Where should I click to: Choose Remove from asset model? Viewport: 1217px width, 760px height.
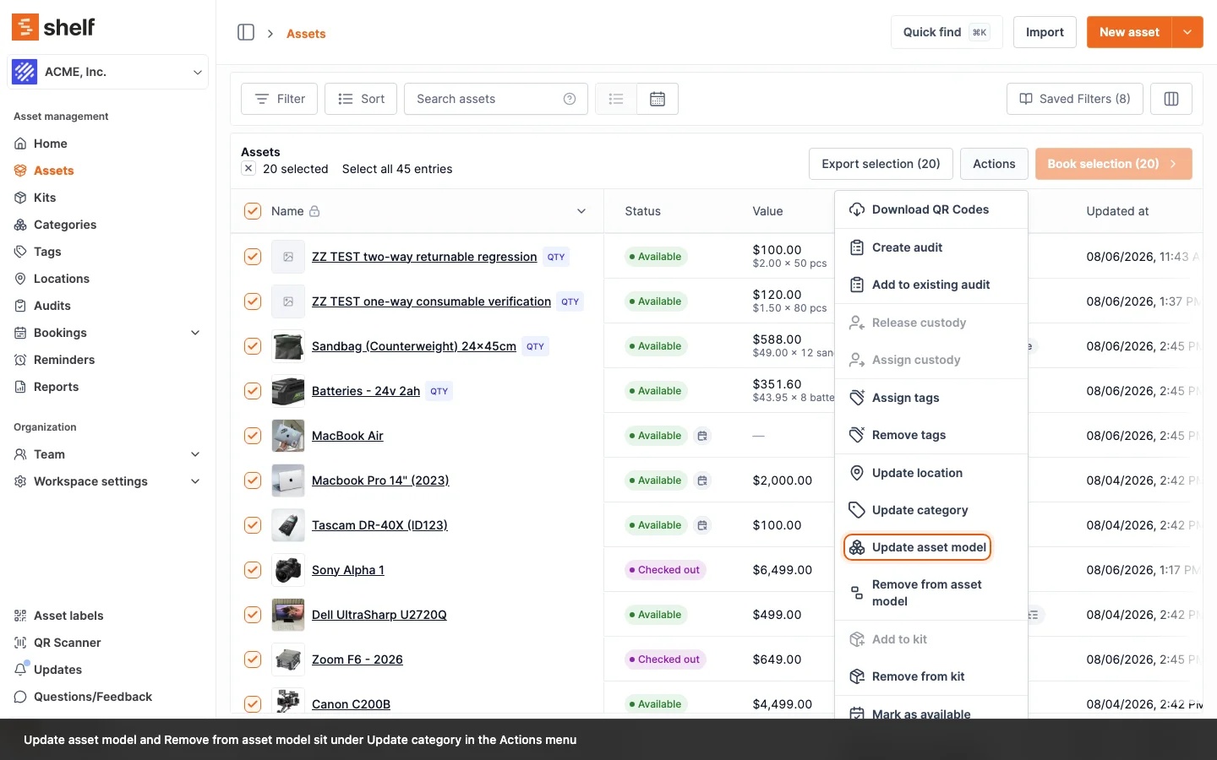[x=931, y=593]
